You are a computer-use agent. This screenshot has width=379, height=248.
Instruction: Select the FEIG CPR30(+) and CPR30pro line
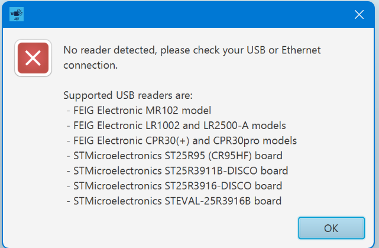[182, 141]
